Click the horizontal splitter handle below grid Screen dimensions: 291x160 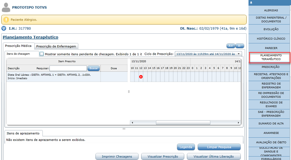pyautogui.click(x=124, y=129)
